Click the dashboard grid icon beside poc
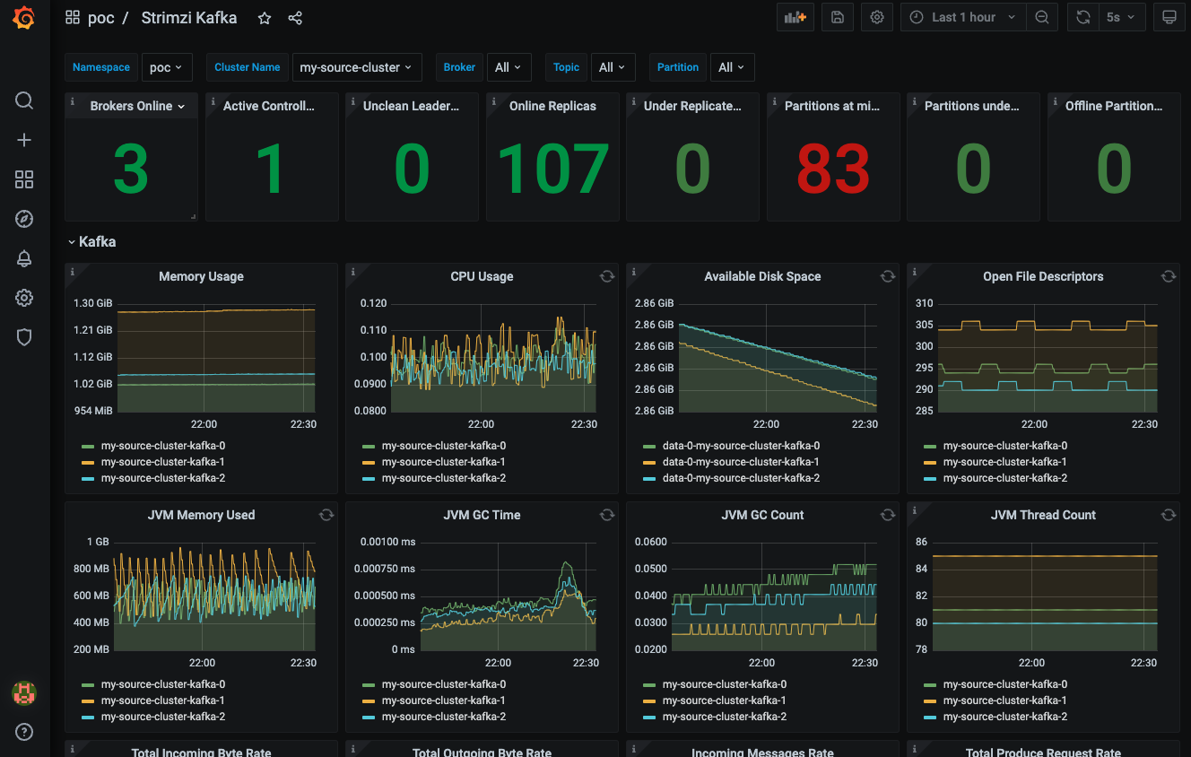This screenshot has width=1191, height=757. click(x=73, y=18)
